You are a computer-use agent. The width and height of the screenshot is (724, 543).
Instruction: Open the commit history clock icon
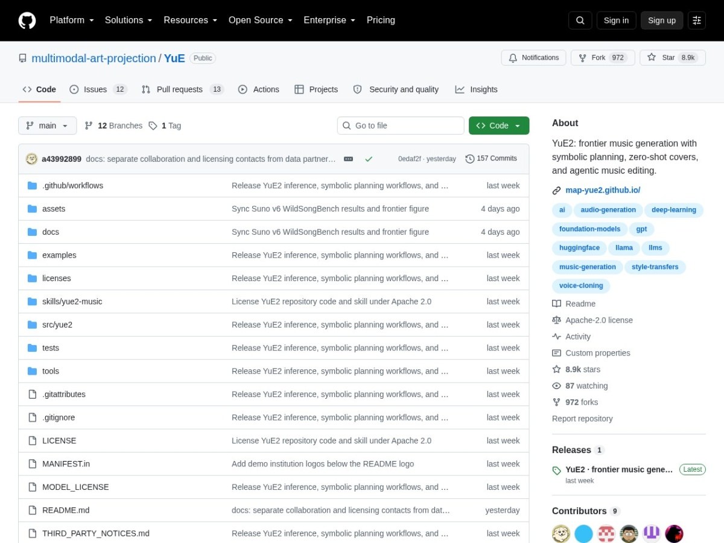pyautogui.click(x=470, y=159)
